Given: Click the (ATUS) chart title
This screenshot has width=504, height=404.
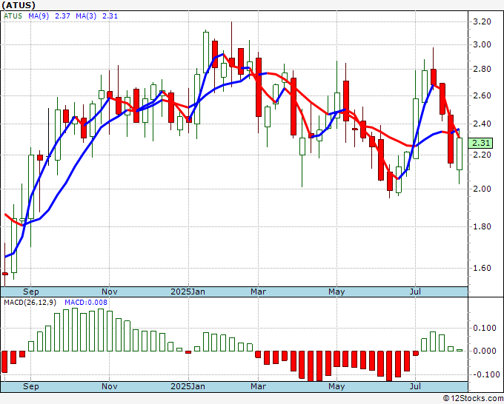Looking at the screenshot, I should 19,5.
